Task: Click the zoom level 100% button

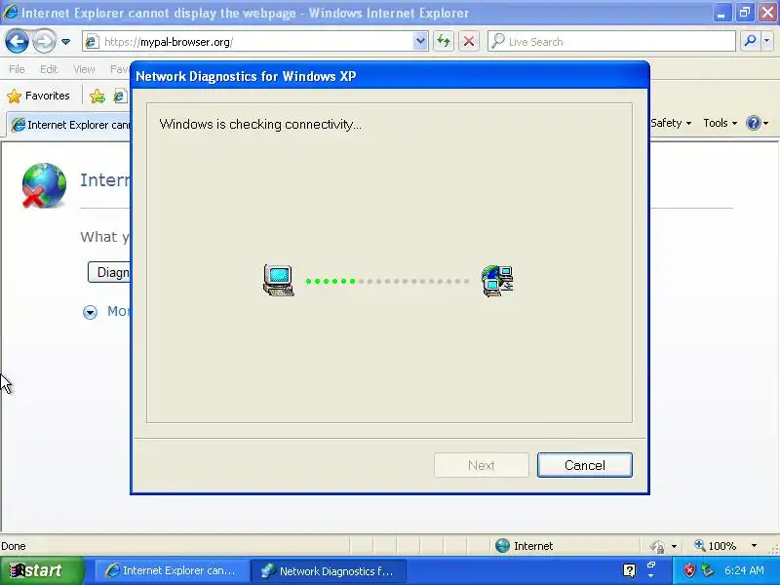Action: tap(716, 546)
